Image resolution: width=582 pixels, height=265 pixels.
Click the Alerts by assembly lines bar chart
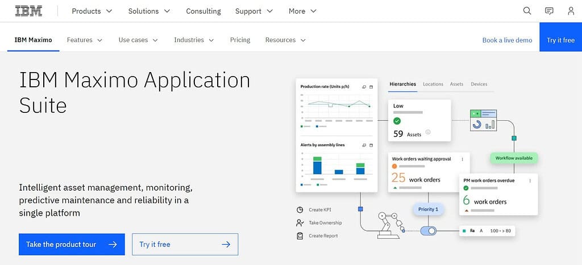coord(336,166)
